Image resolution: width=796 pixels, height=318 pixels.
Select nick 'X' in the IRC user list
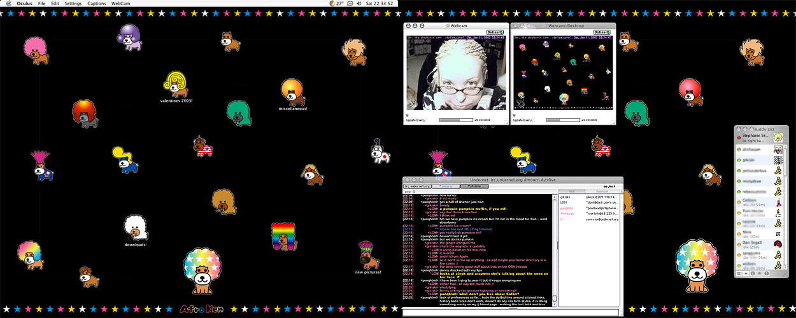(561, 219)
